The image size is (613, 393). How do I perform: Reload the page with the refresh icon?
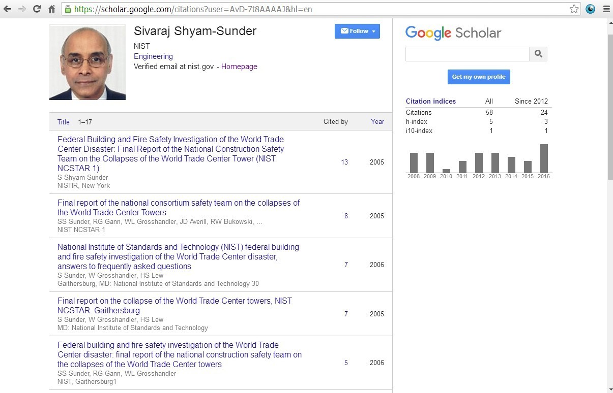point(37,9)
